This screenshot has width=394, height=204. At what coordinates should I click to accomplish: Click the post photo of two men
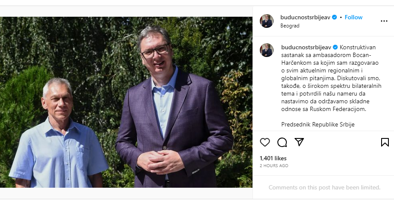[x=126, y=102]
